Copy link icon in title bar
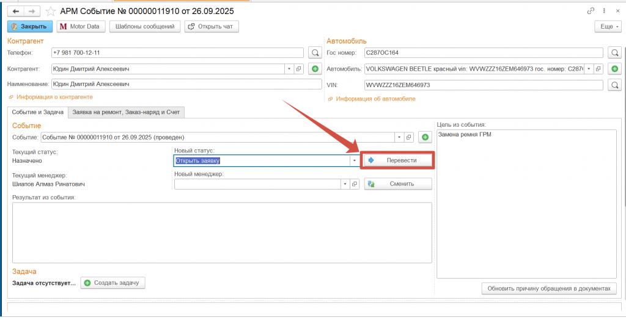Viewport: 626px width, 320px height. coord(591,11)
